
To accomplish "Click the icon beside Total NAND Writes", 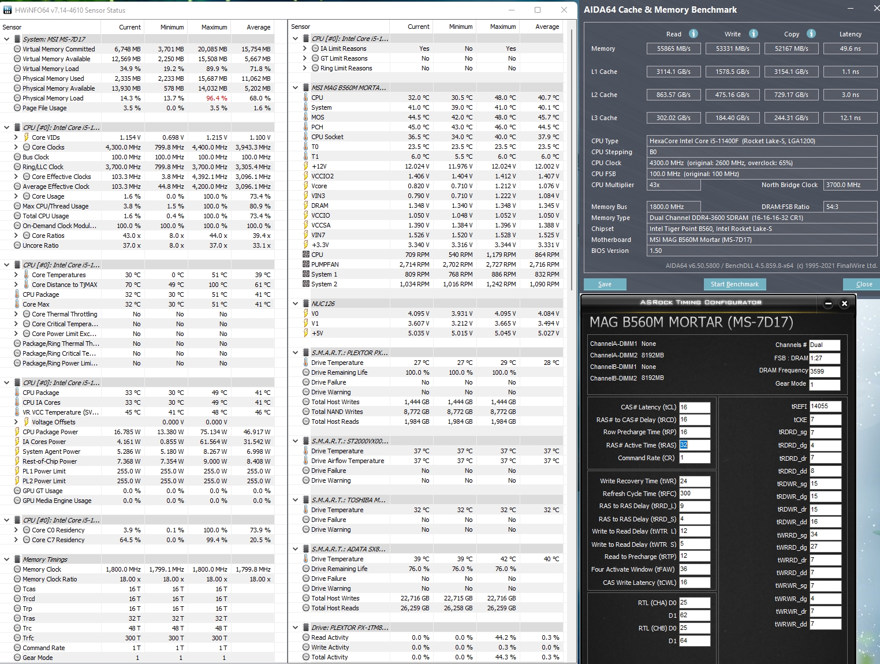I will click(306, 412).
